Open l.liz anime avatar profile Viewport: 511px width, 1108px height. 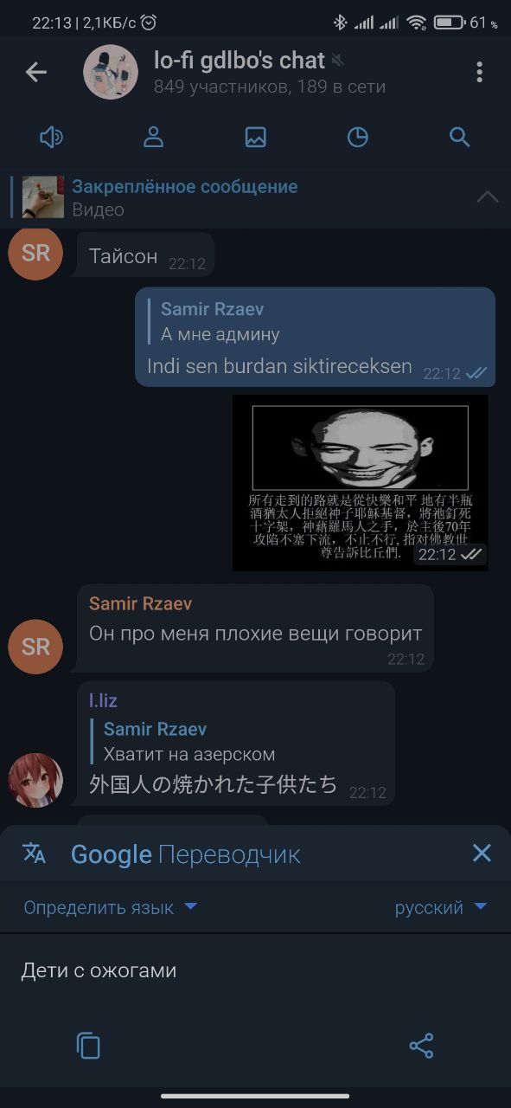35,780
